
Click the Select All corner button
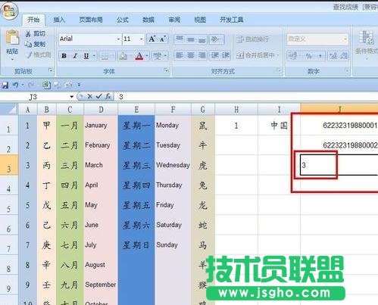(x=9, y=109)
